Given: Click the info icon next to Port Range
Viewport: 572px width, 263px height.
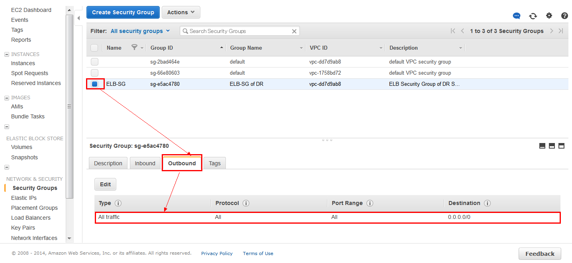Looking at the screenshot, I should click(370, 203).
